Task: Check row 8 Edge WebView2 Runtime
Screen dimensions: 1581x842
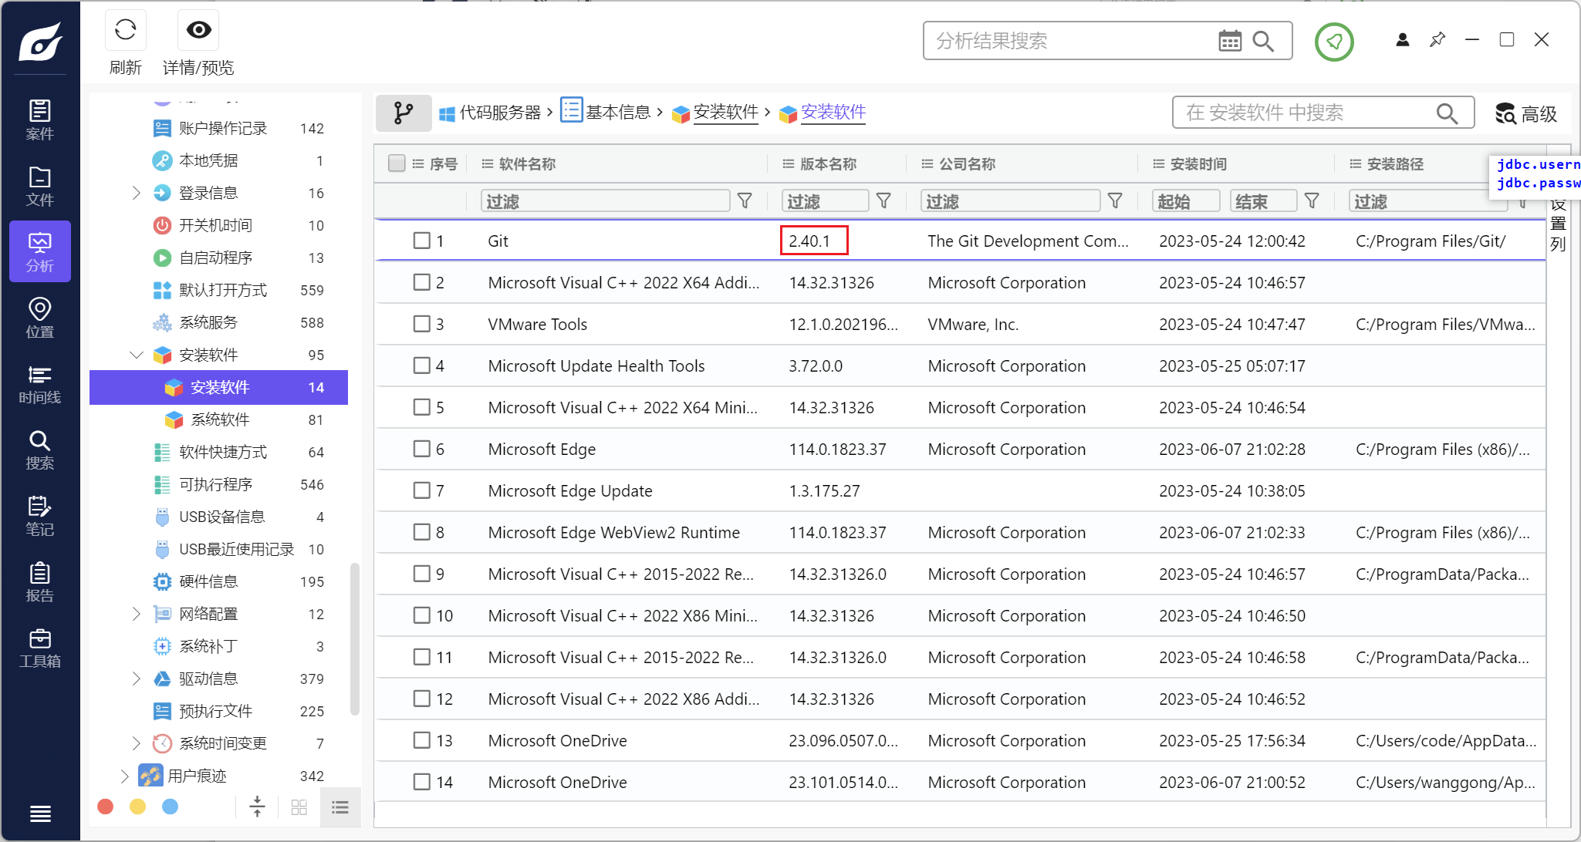Action: 421,532
